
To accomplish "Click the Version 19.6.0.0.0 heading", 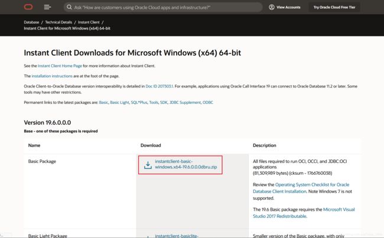I will 47,122.
